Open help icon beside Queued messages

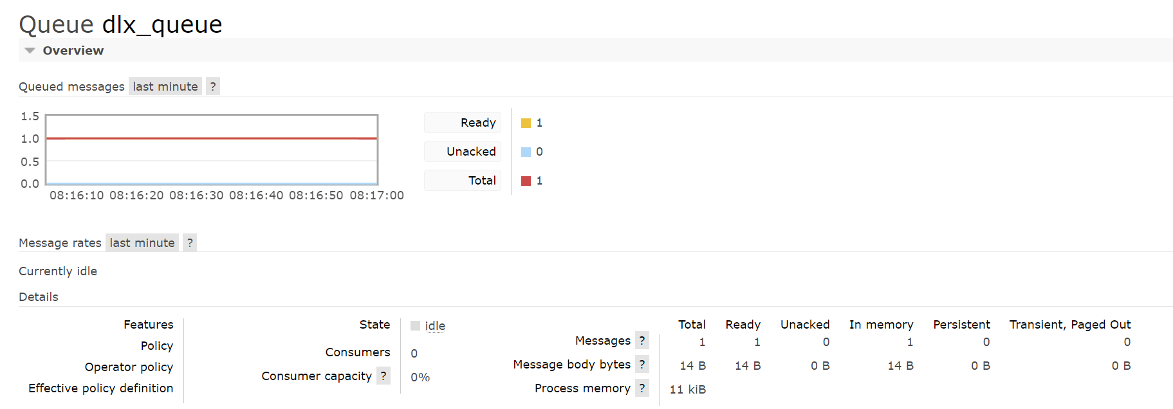213,86
